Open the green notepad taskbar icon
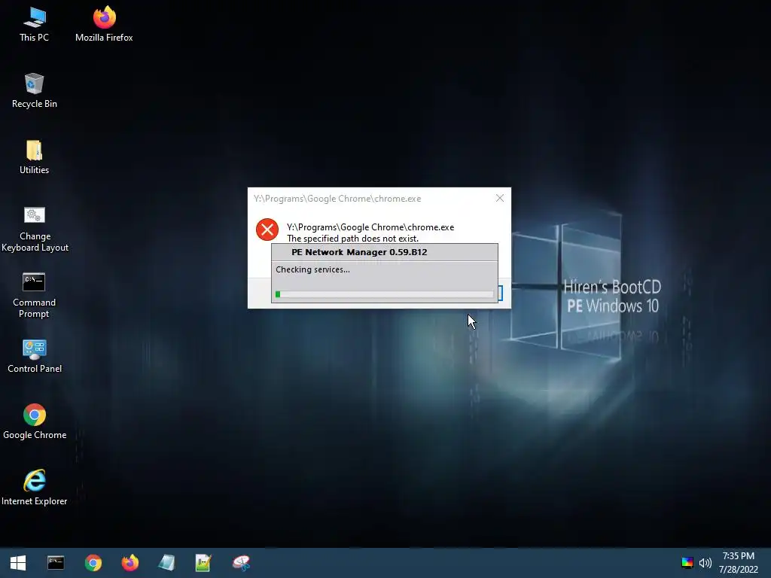The image size is (771, 578). [x=203, y=563]
